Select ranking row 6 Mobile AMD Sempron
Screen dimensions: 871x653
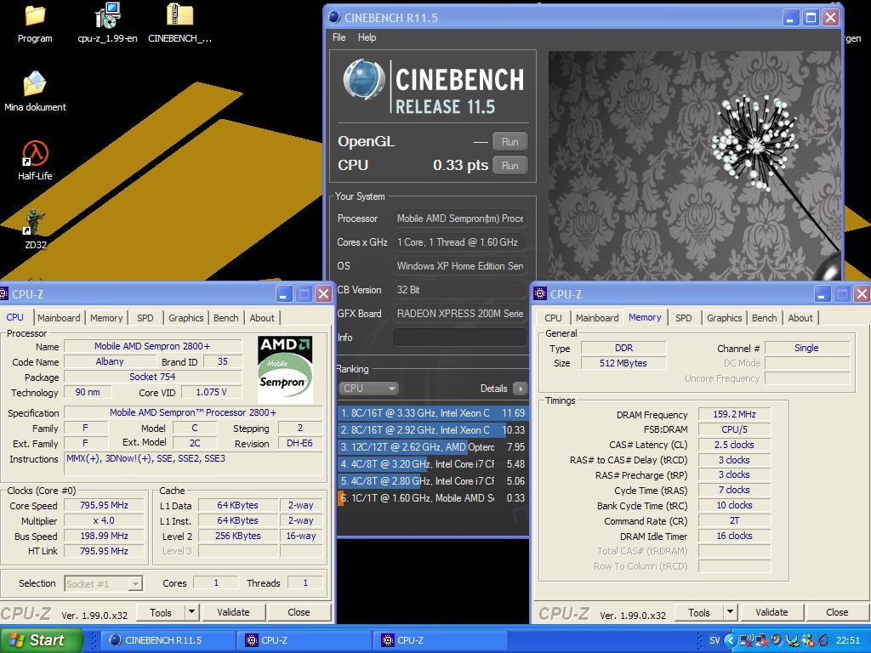[432, 498]
